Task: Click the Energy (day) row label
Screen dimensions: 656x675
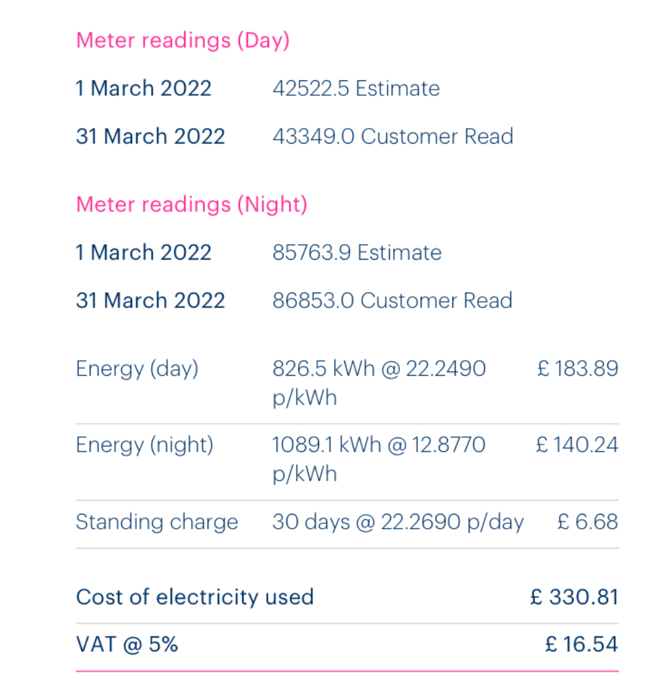Action: click(137, 370)
